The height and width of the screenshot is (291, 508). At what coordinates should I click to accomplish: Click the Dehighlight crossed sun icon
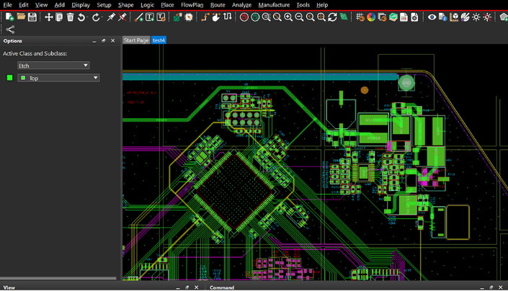tap(487, 17)
